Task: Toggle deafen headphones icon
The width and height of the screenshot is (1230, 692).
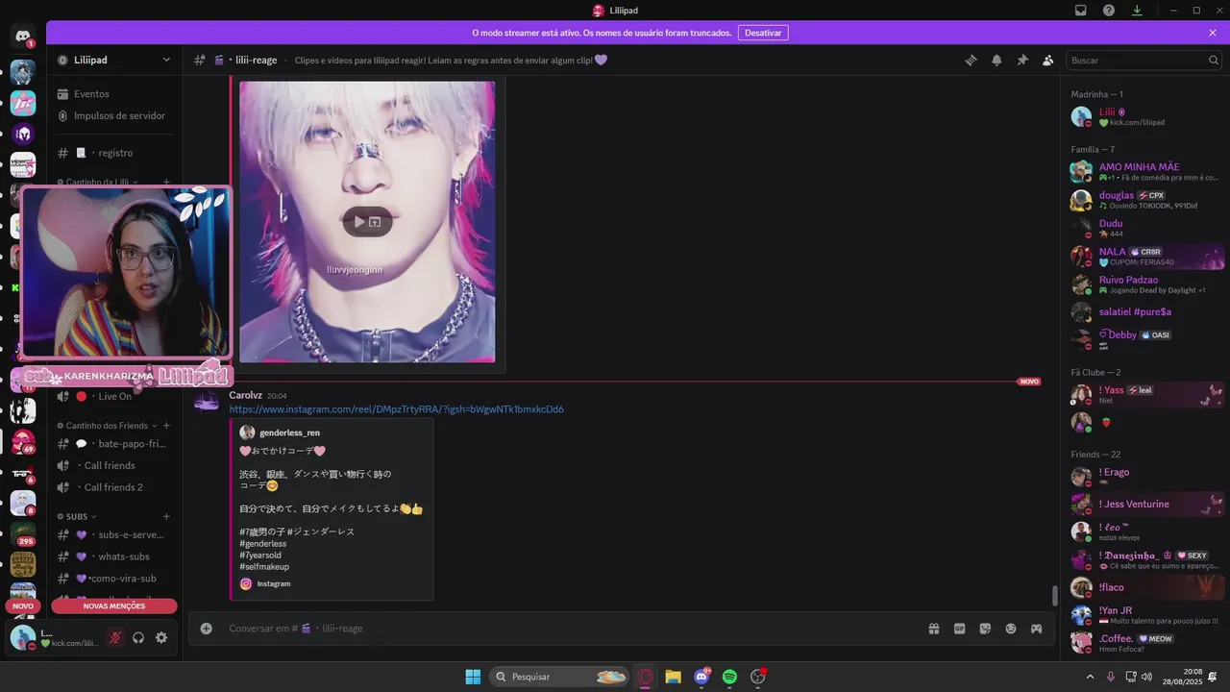Action: (x=138, y=637)
